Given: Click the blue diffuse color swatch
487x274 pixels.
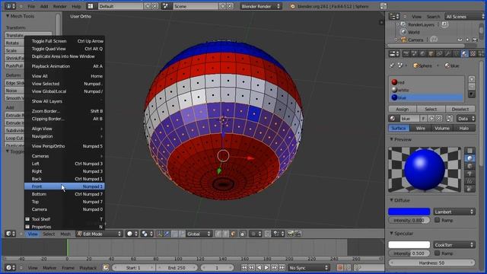Looking at the screenshot, I should coord(409,212).
